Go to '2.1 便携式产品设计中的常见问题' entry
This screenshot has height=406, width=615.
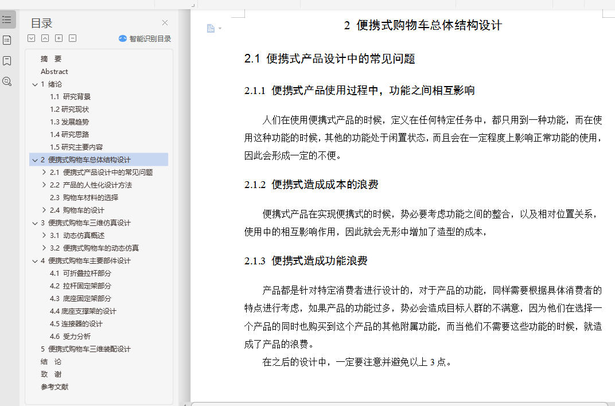coord(101,172)
